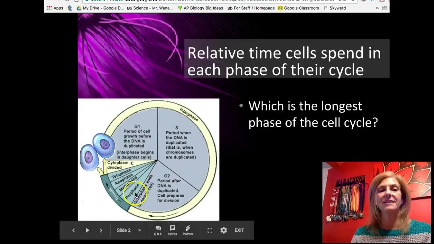The image size is (434, 244).
Task: Click the 'Cytoplasm divided' label
Action: coord(118,165)
